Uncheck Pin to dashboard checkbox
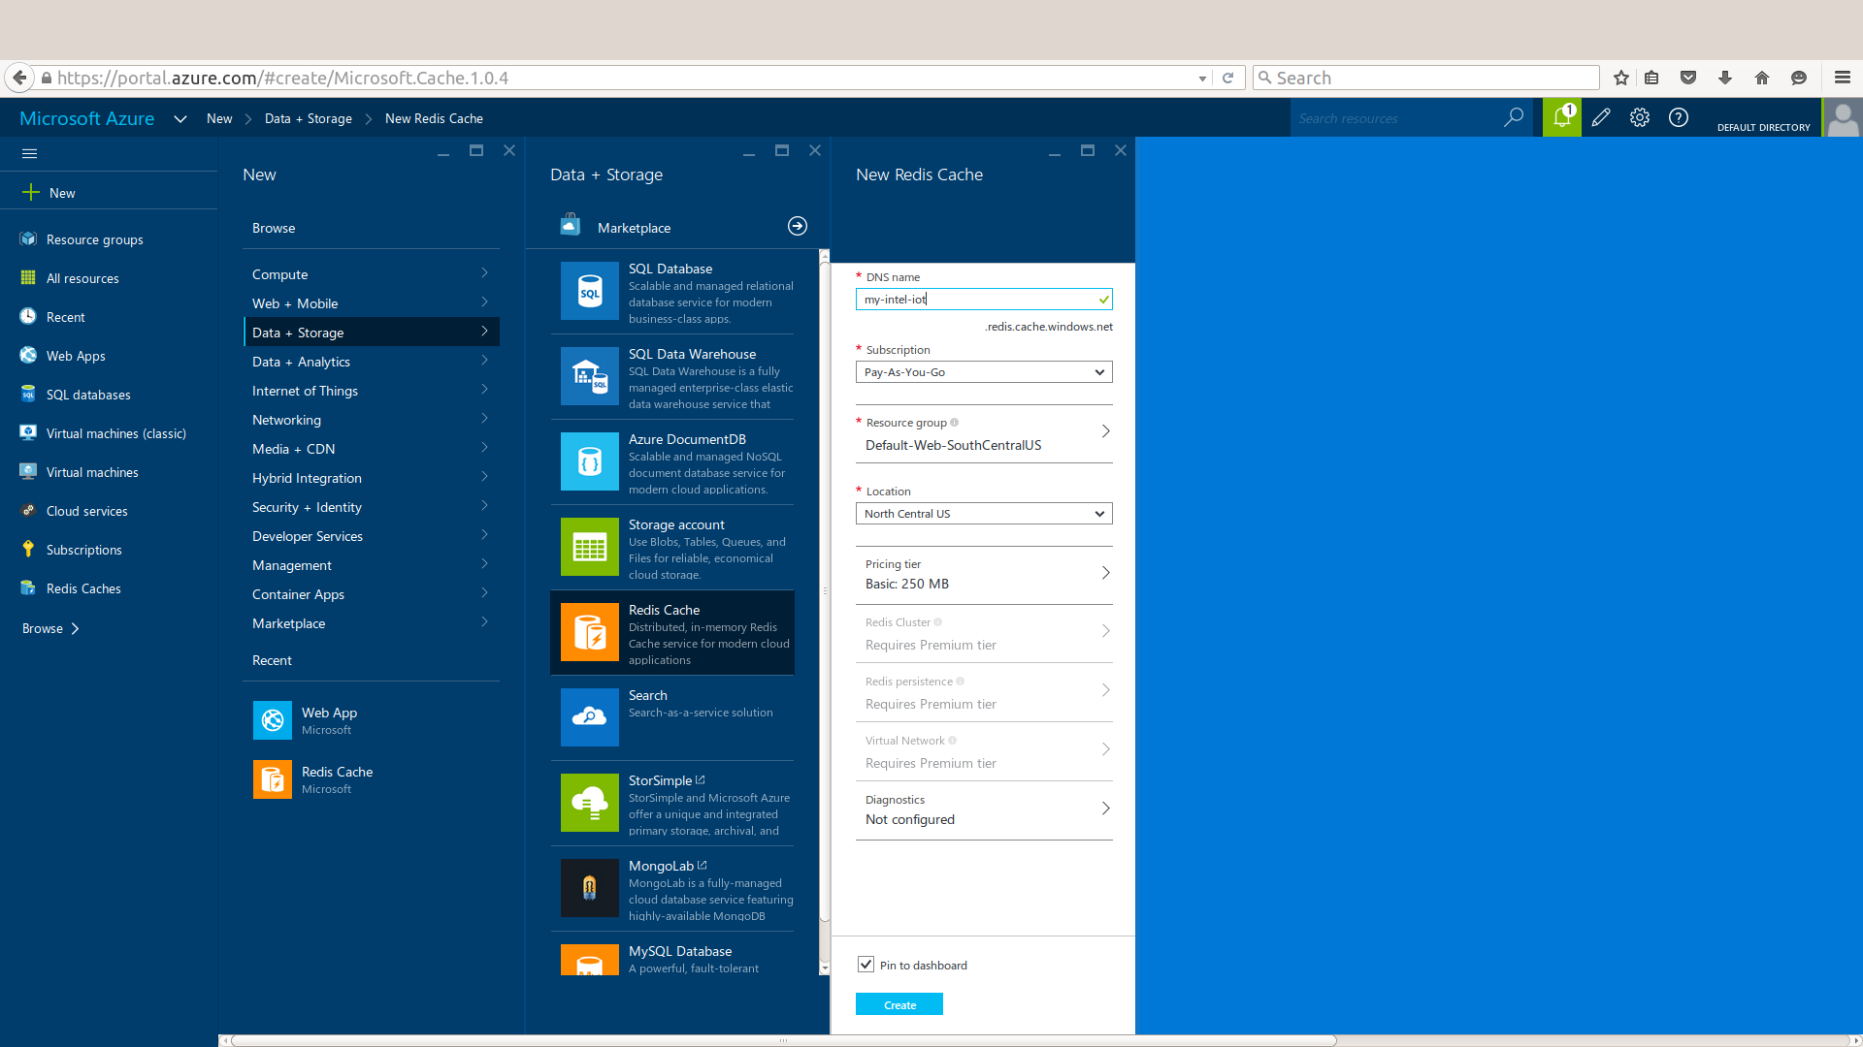Image resolution: width=1863 pixels, height=1047 pixels. pyautogui.click(x=866, y=965)
